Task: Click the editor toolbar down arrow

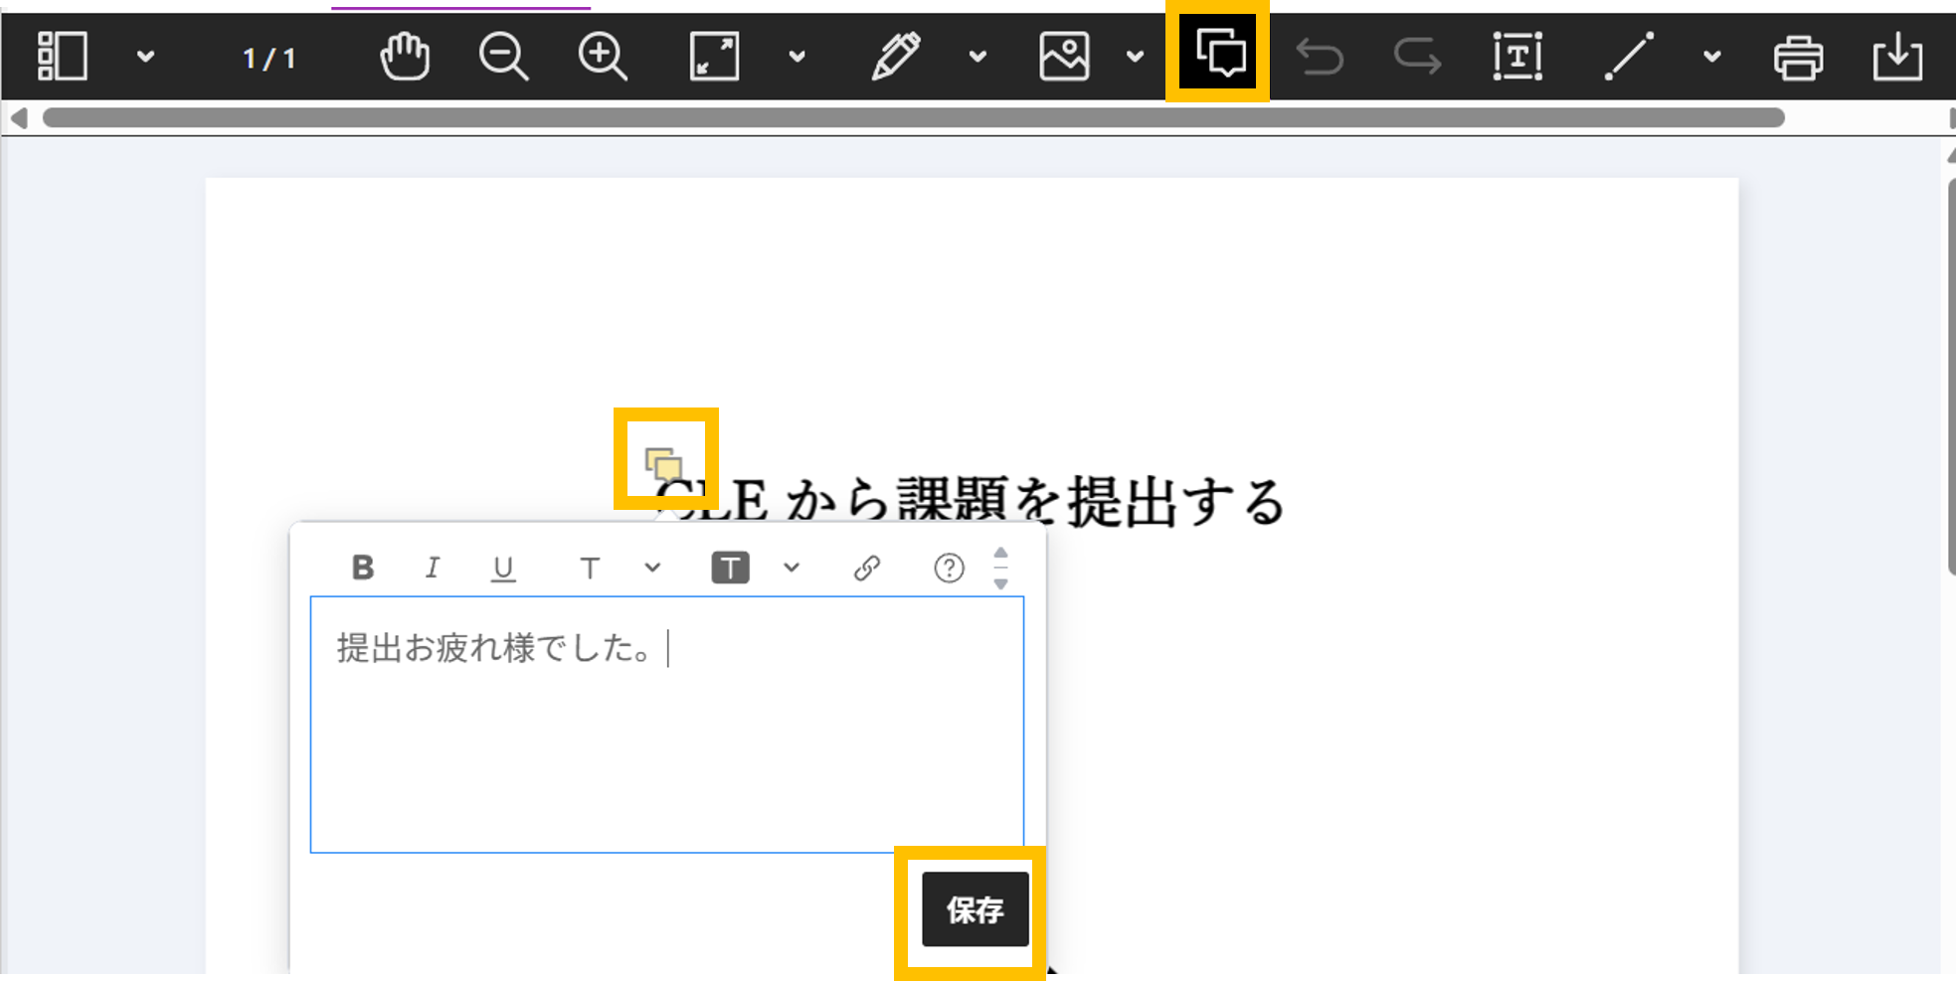Action: click(1001, 583)
